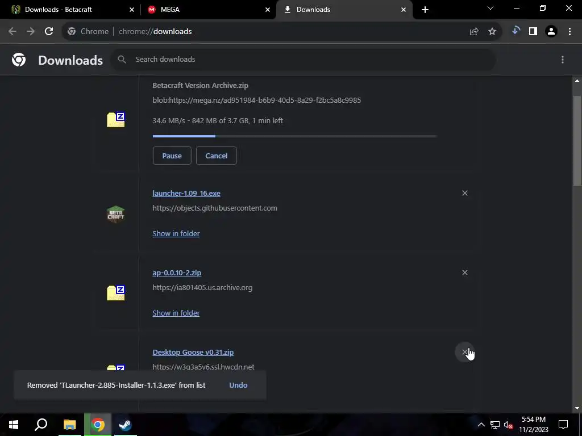Click the network icon in system tray
582x436 pixels.
pyautogui.click(x=495, y=425)
